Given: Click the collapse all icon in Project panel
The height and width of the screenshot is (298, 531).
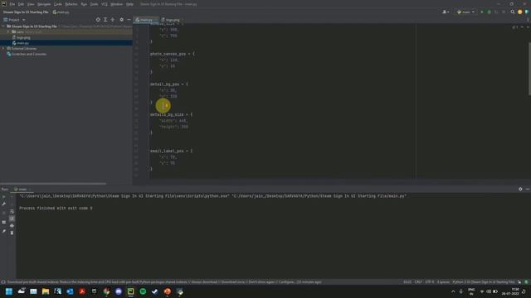Looking at the screenshot, I should 113,20.
